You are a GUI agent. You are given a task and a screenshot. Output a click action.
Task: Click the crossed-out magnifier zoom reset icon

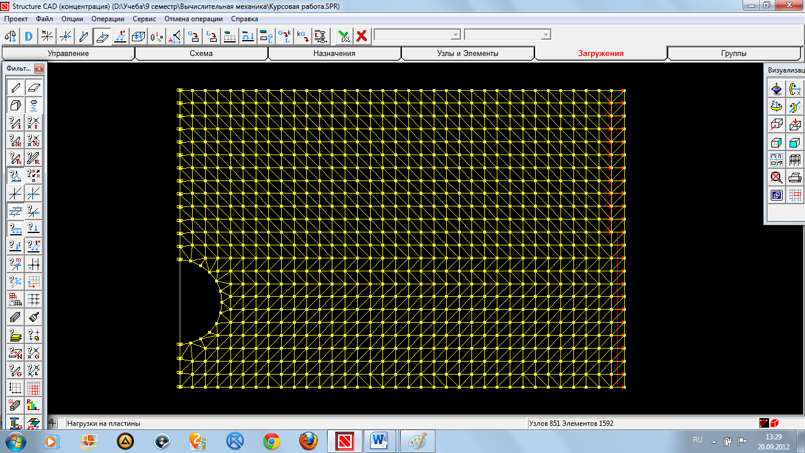tap(777, 177)
